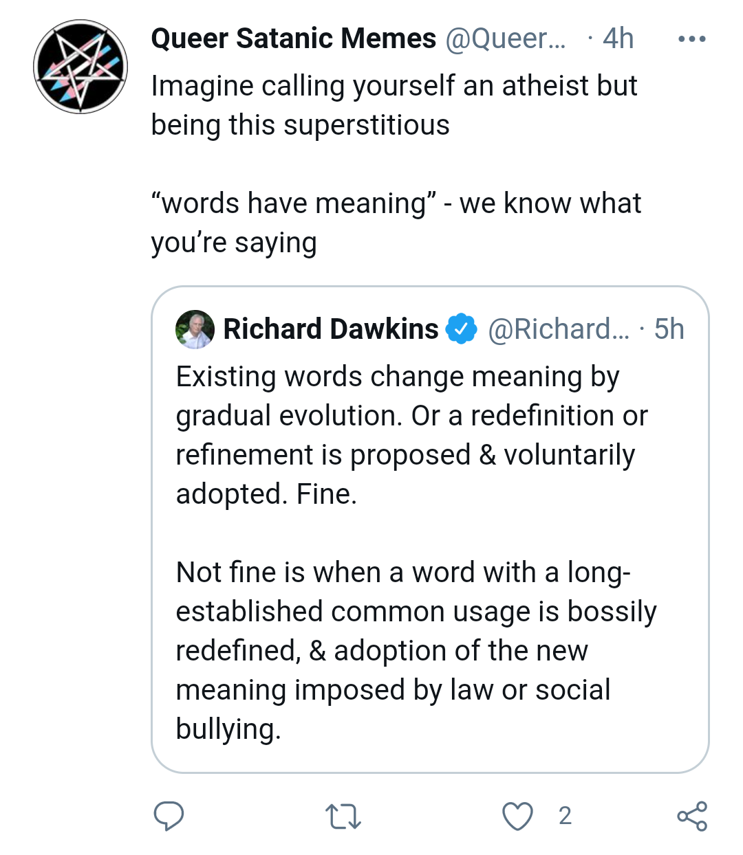Click the reply speech bubble icon
This screenshot has width=743, height=855.
click(x=169, y=816)
